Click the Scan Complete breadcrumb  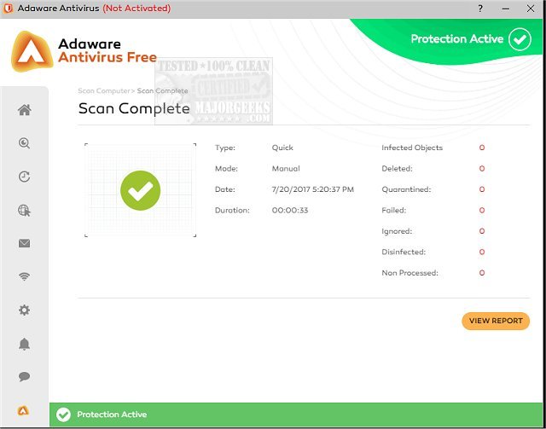click(163, 91)
